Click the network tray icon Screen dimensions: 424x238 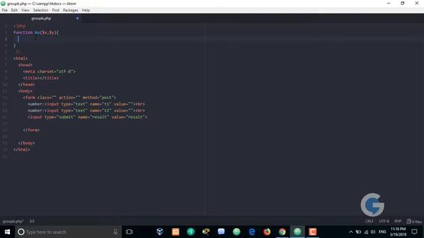tap(366, 232)
